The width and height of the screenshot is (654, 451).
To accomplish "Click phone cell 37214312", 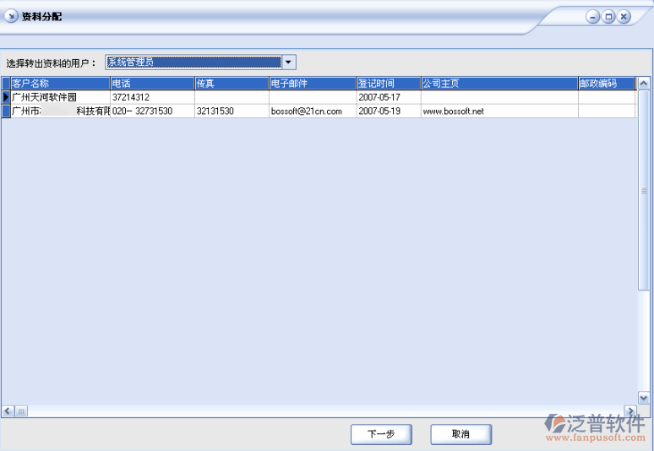I will pos(152,97).
